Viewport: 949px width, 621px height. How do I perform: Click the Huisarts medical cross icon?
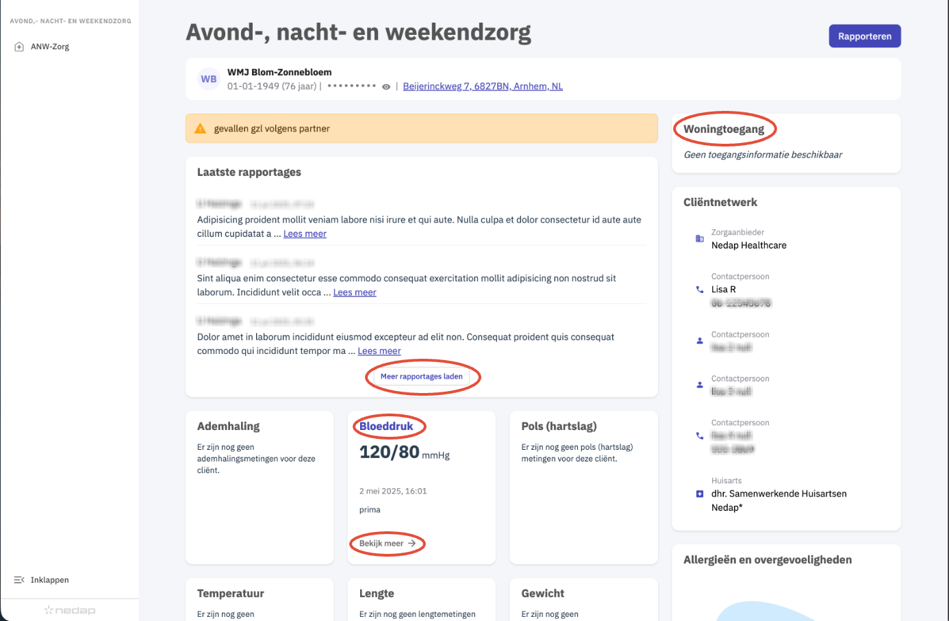[x=700, y=494]
